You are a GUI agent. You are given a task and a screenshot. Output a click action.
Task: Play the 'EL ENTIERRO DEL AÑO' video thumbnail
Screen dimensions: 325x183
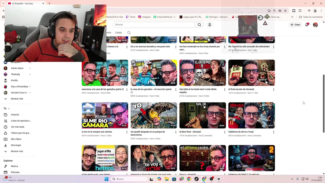203,73
